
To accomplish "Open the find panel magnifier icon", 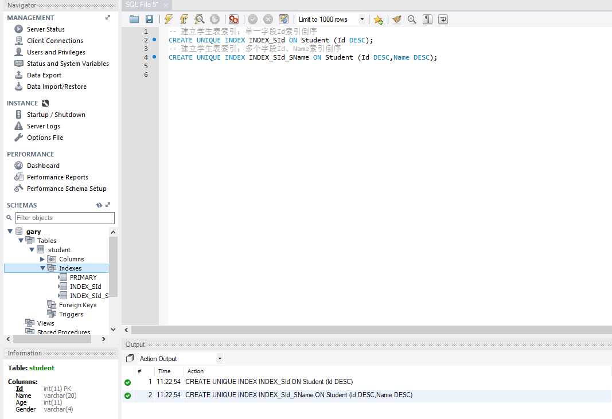I will click(412, 19).
